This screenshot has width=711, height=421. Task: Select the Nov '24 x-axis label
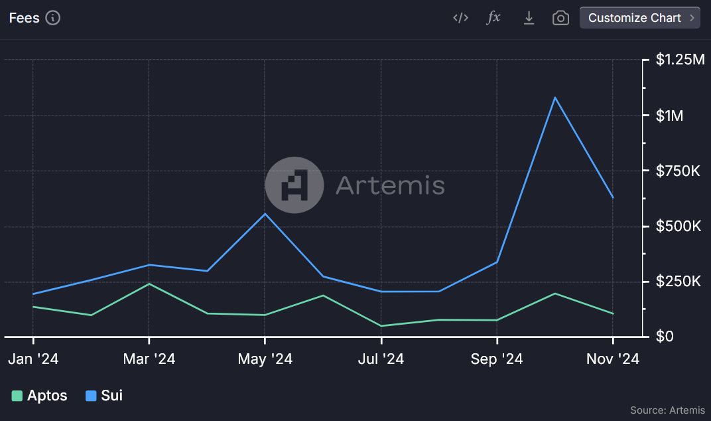[x=613, y=359]
